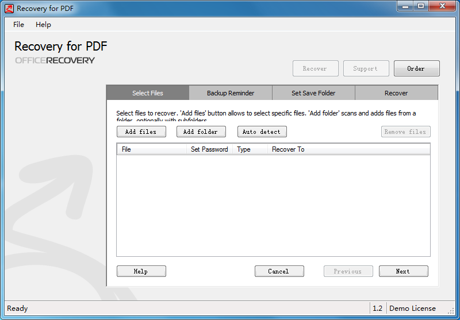Click the disabled Recover button at top
Screen dimensions: 460x320
click(316, 68)
